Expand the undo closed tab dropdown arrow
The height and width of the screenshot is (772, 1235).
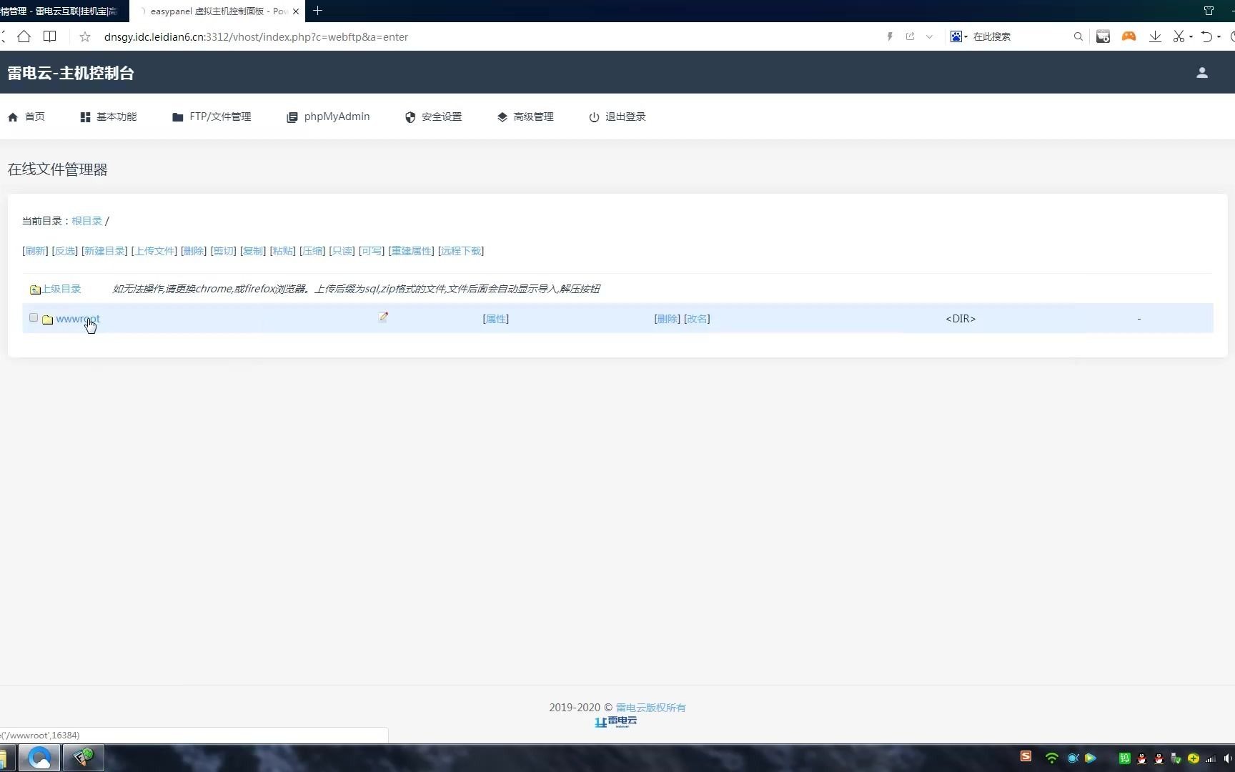1219,37
